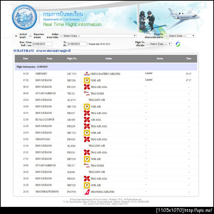Click Shanghai Airlines logo on FM 9761 row
The width and height of the screenshot is (214, 214).
point(87,192)
